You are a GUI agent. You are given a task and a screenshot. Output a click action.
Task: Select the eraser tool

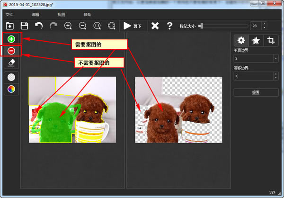11,63
